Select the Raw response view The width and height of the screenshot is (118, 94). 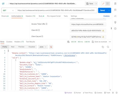click(13, 47)
